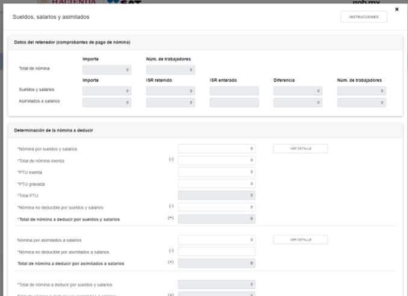Select Diferencia field for Sueldos y salarios
The width and height of the screenshot is (408, 296).
click(298, 91)
